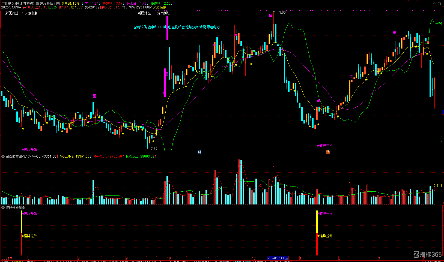The height and width of the screenshot is (262, 444).
Task: Click the 含可转债 concept tag
Action: 140,27
